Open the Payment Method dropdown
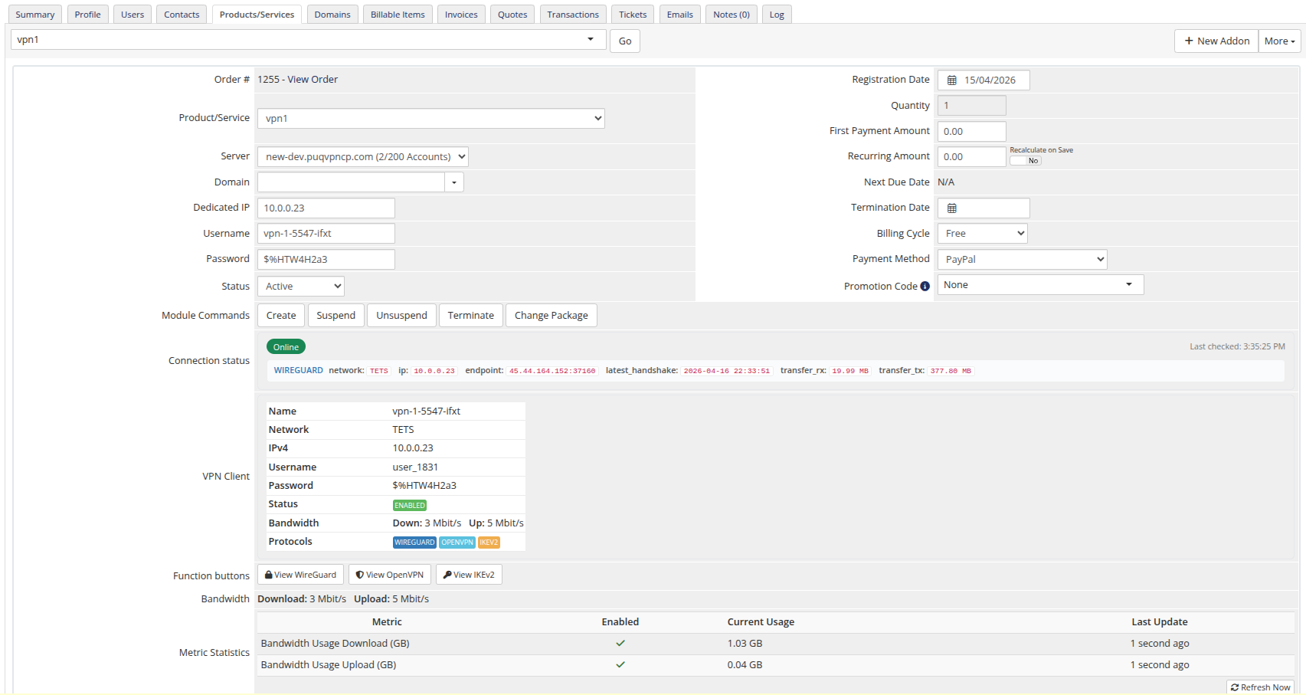The width and height of the screenshot is (1306, 695). click(1022, 259)
